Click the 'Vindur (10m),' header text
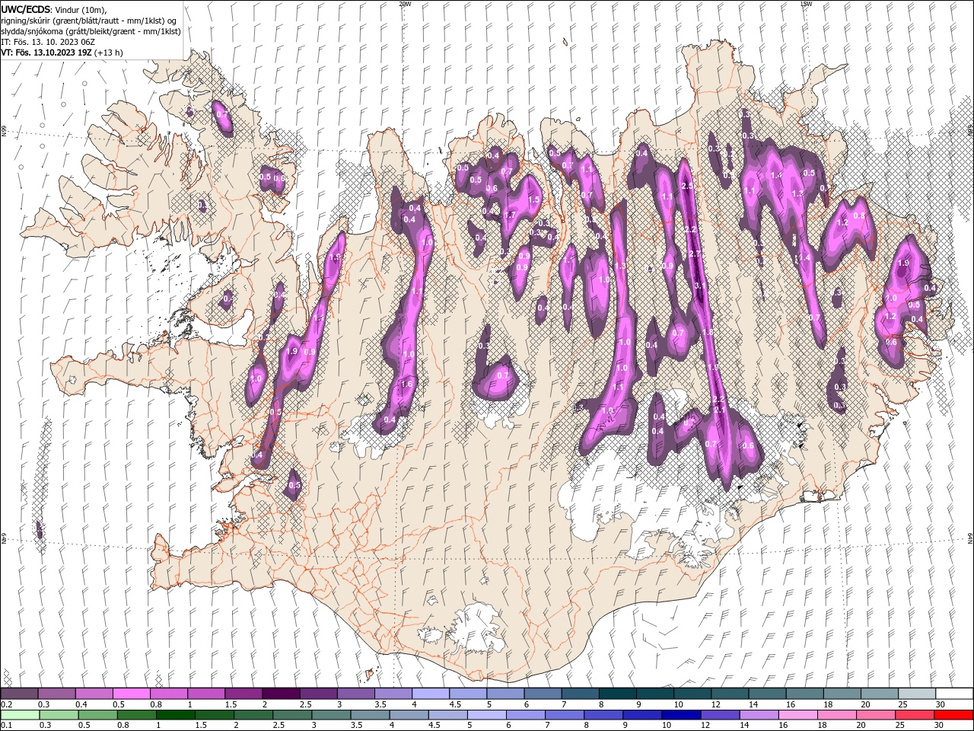Screen dimensions: 974x731 [x=82, y=9]
